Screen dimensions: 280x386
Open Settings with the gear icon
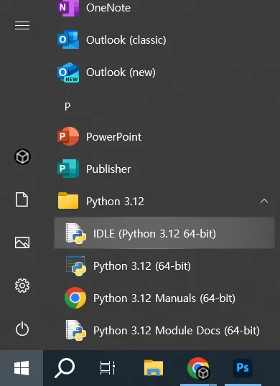22,286
